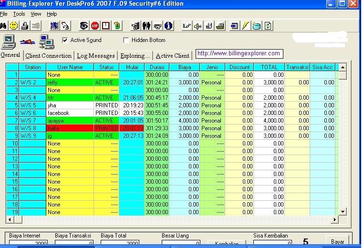
Task: Click the W/S 9 station cell
Action: pos(32,136)
